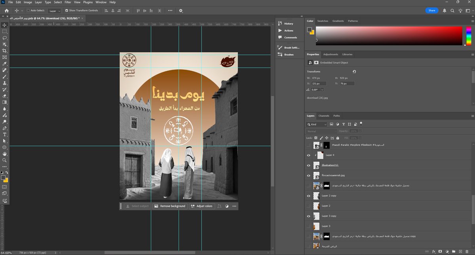Click the Share button
Screen dimensions: 475x255
[x=431, y=11]
